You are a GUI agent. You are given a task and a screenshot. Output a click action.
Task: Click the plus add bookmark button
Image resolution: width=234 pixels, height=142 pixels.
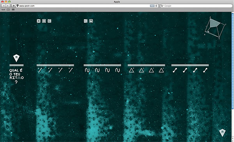(x=14, y=6)
